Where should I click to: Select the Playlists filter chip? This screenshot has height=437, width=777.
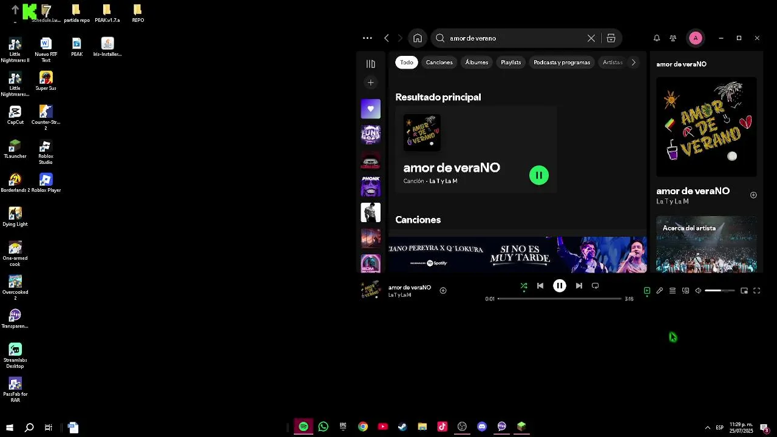511,63
